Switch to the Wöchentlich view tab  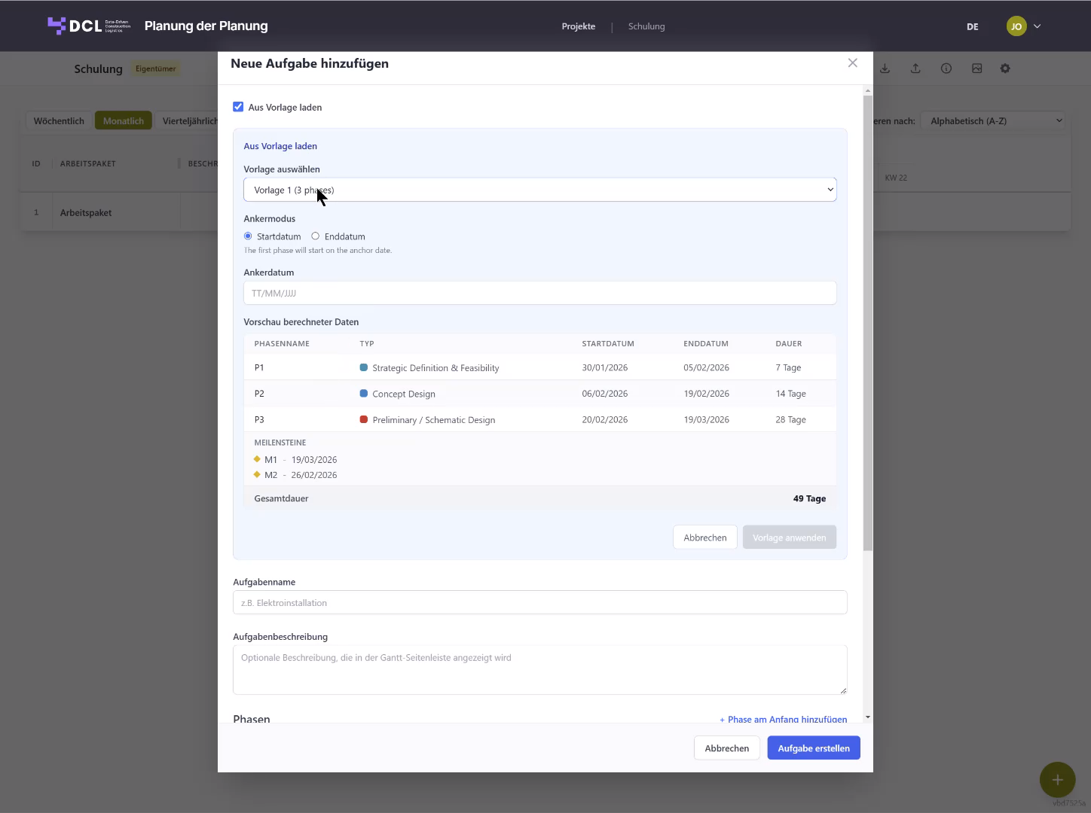(59, 121)
